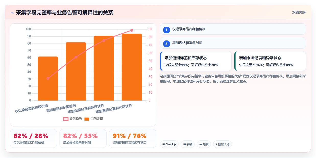Click the 62% / 28% stat card
The width and height of the screenshot is (316, 158).
[x=33, y=138]
